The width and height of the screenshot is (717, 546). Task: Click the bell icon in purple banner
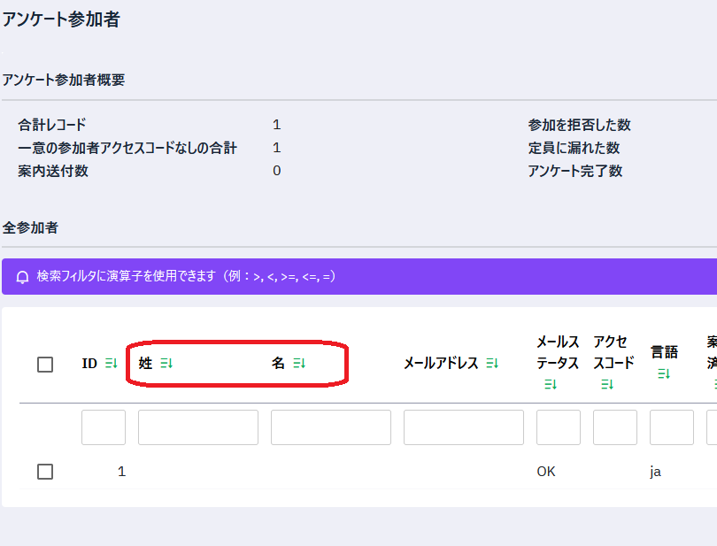click(x=23, y=277)
